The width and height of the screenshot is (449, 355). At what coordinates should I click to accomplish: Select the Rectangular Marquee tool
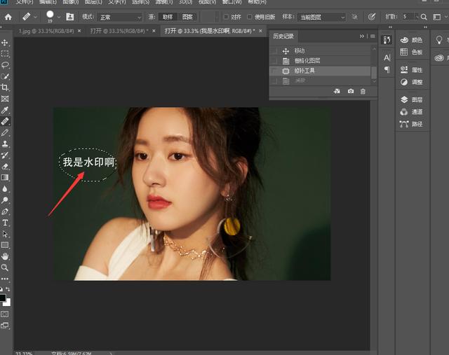click(x=5, y=54)
